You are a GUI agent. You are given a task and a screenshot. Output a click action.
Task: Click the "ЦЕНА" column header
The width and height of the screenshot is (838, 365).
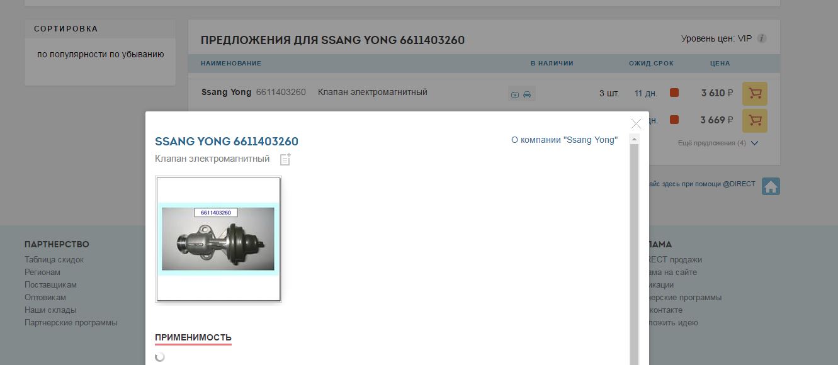[x=720, y=63]
